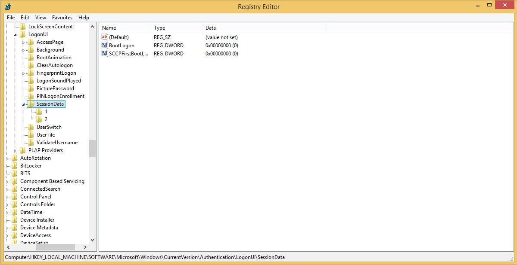Screen dimensions: 517x265
Task: Click the horizontal scrollbar right arrow
Action: click(x=84, y=247)
